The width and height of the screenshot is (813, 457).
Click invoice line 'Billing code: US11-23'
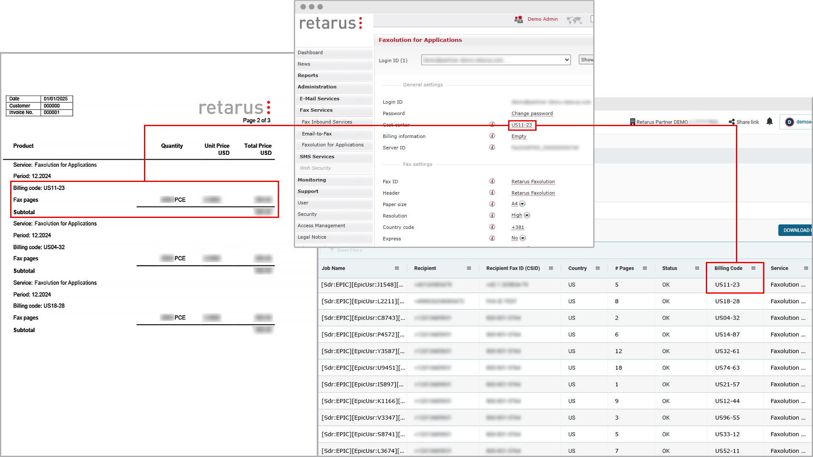coord(39,188)
